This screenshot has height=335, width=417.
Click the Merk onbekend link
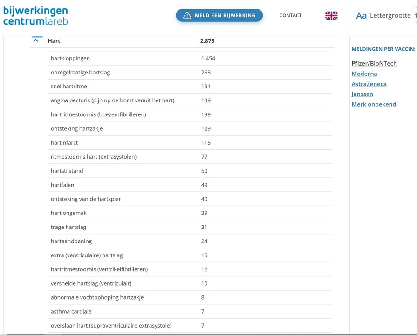pos(374,104)
